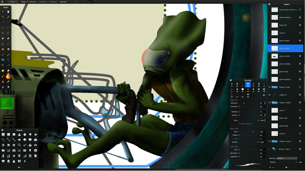Pick the star shape in Shapes

pos(36,135)
